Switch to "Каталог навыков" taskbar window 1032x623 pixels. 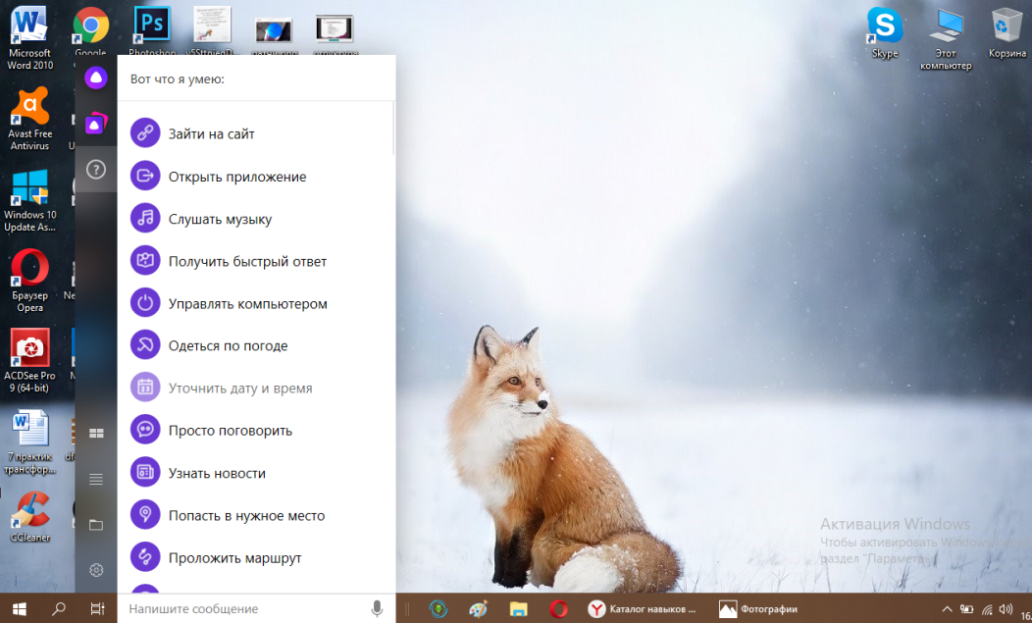(643, 609)
